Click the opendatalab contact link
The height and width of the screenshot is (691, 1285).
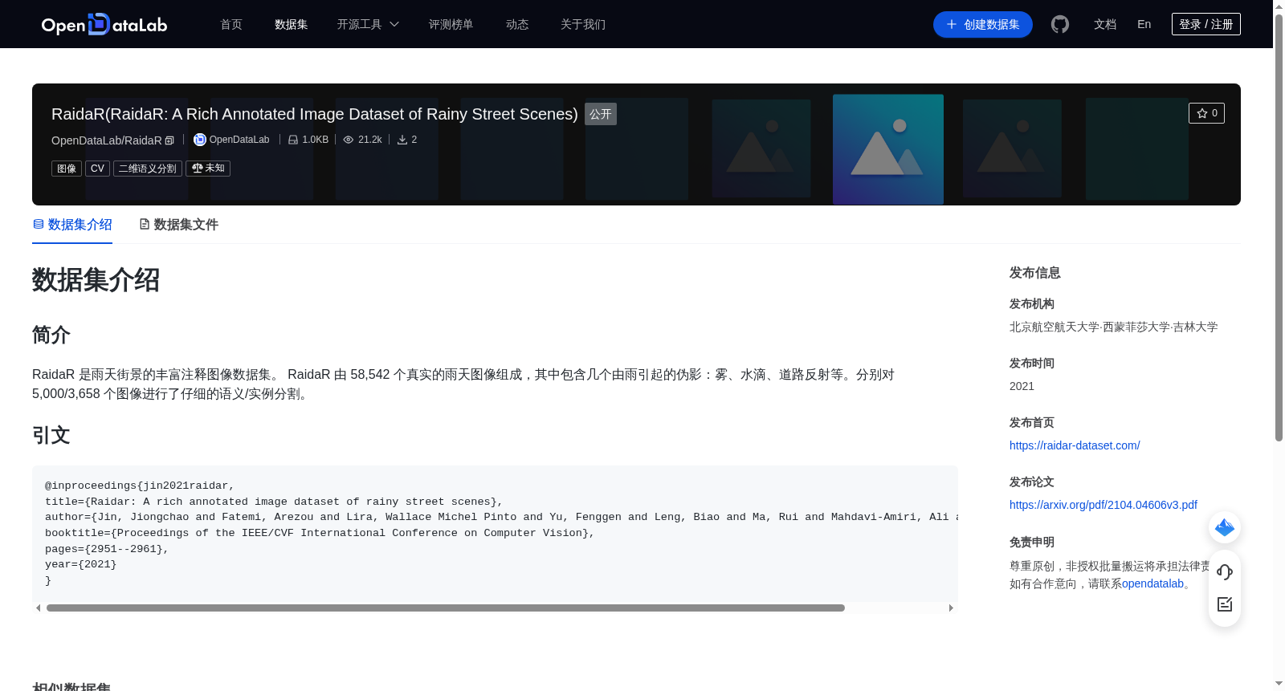coord(1152,583)
